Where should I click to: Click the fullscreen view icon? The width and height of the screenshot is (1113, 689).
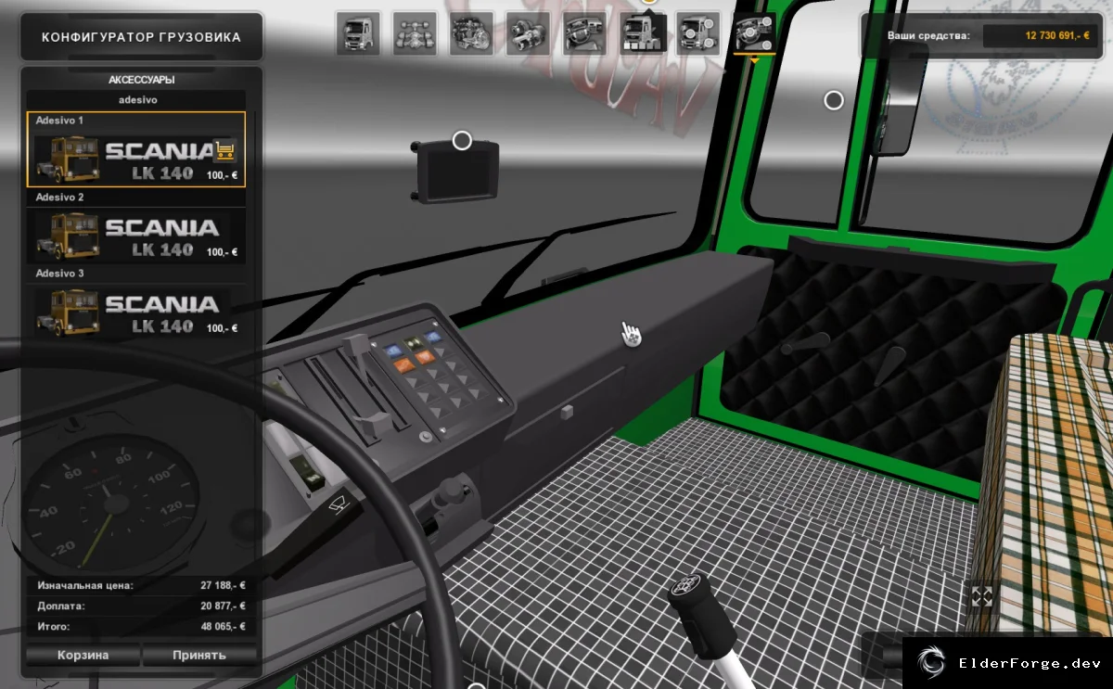tap(982, 596)
